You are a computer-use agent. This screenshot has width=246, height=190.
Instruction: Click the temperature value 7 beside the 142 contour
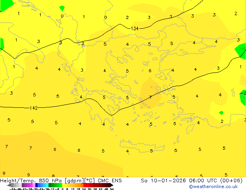coord(150,97)
